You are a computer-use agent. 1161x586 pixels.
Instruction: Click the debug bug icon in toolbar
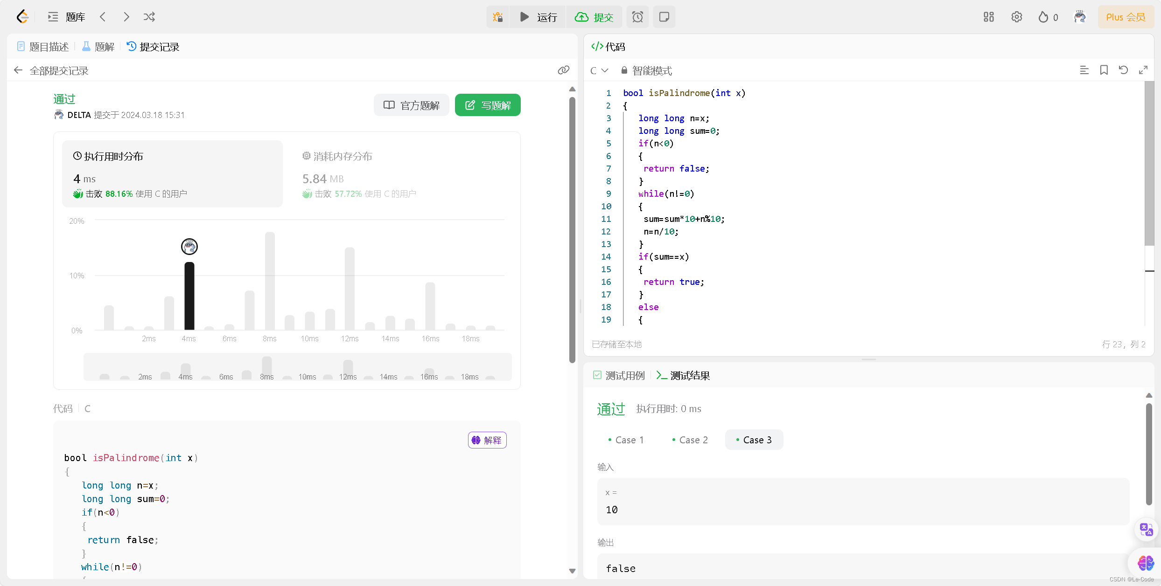click(x=498, y=17)
